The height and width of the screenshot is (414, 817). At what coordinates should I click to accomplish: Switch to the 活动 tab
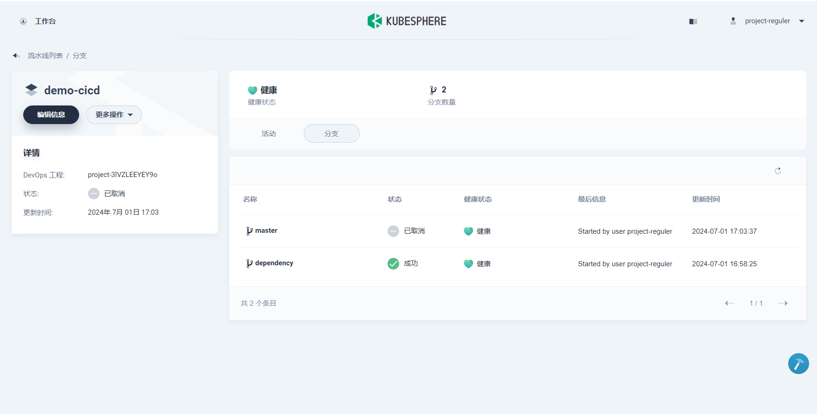[268, 134]
